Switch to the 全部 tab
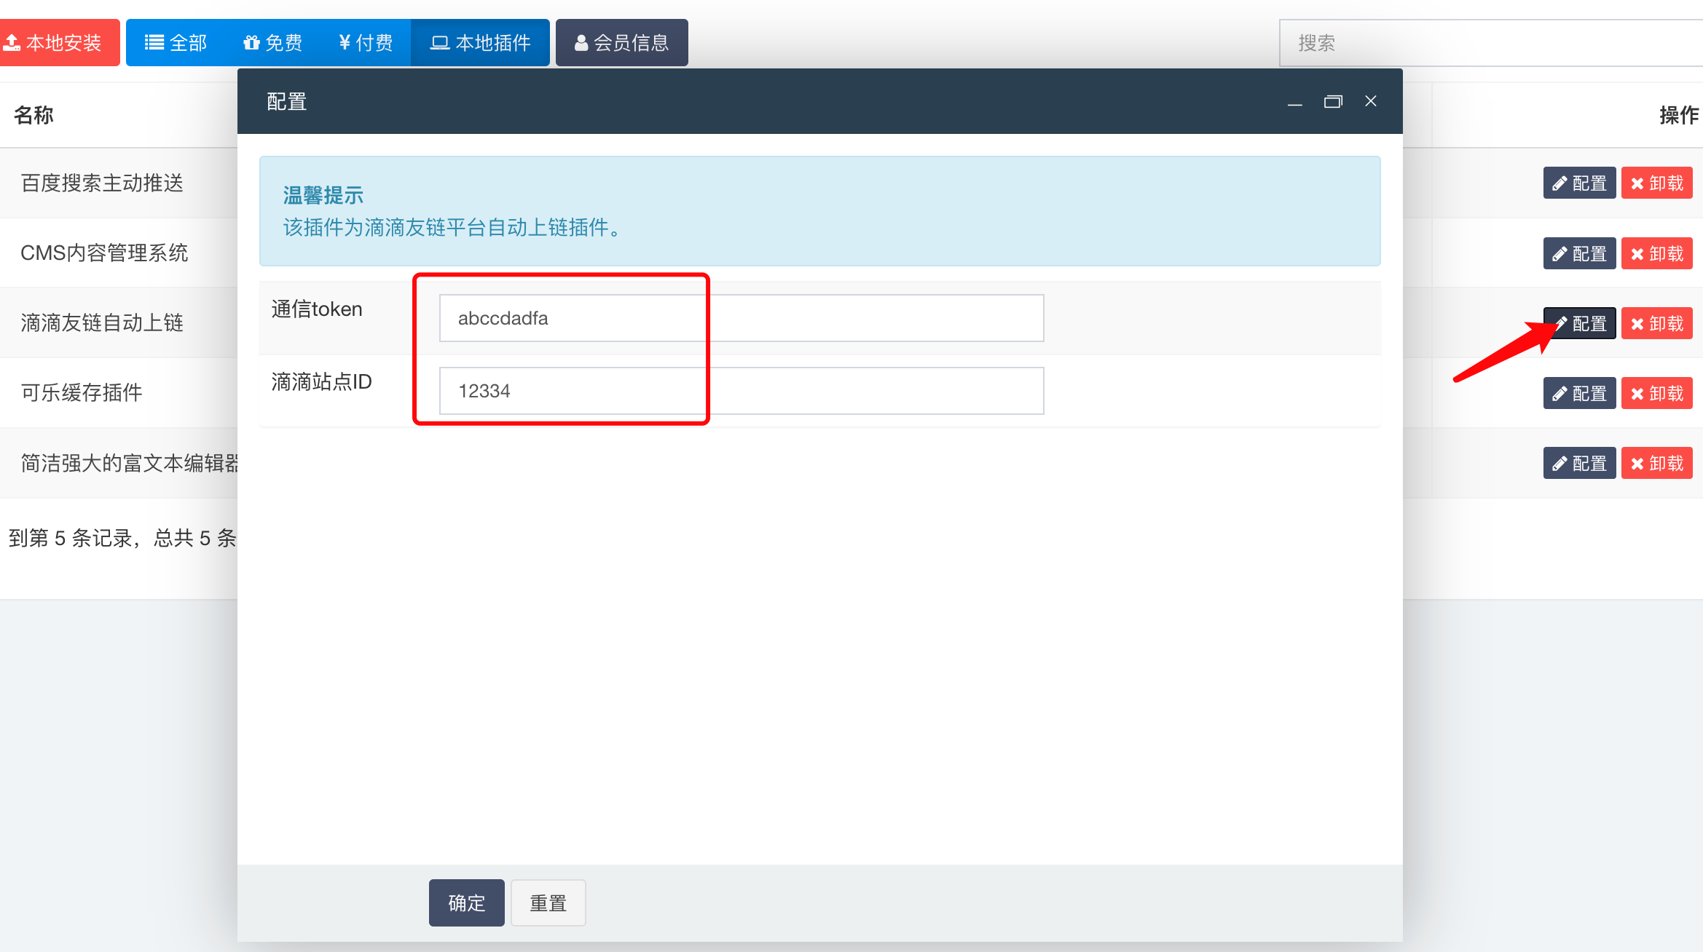Image resolution: width=1703 pixels, height=952 pixels. 176,43
